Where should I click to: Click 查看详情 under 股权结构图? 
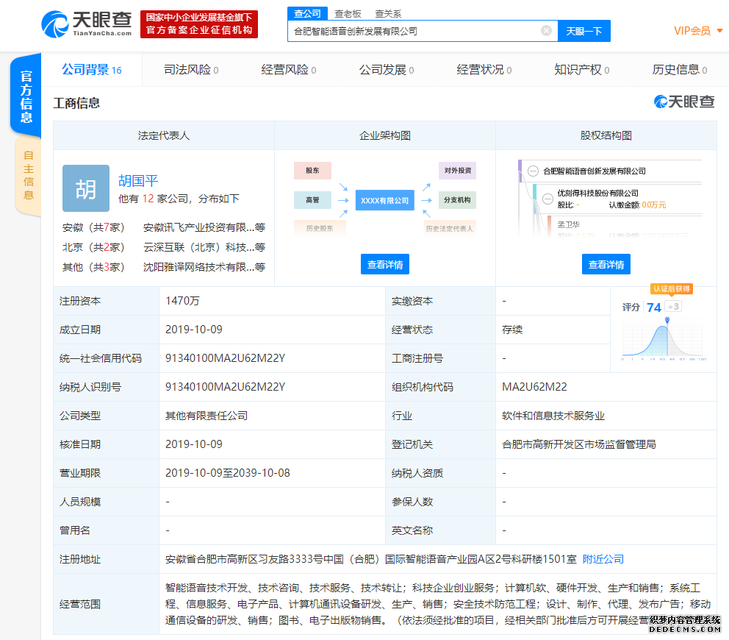(x=606, y=264)
